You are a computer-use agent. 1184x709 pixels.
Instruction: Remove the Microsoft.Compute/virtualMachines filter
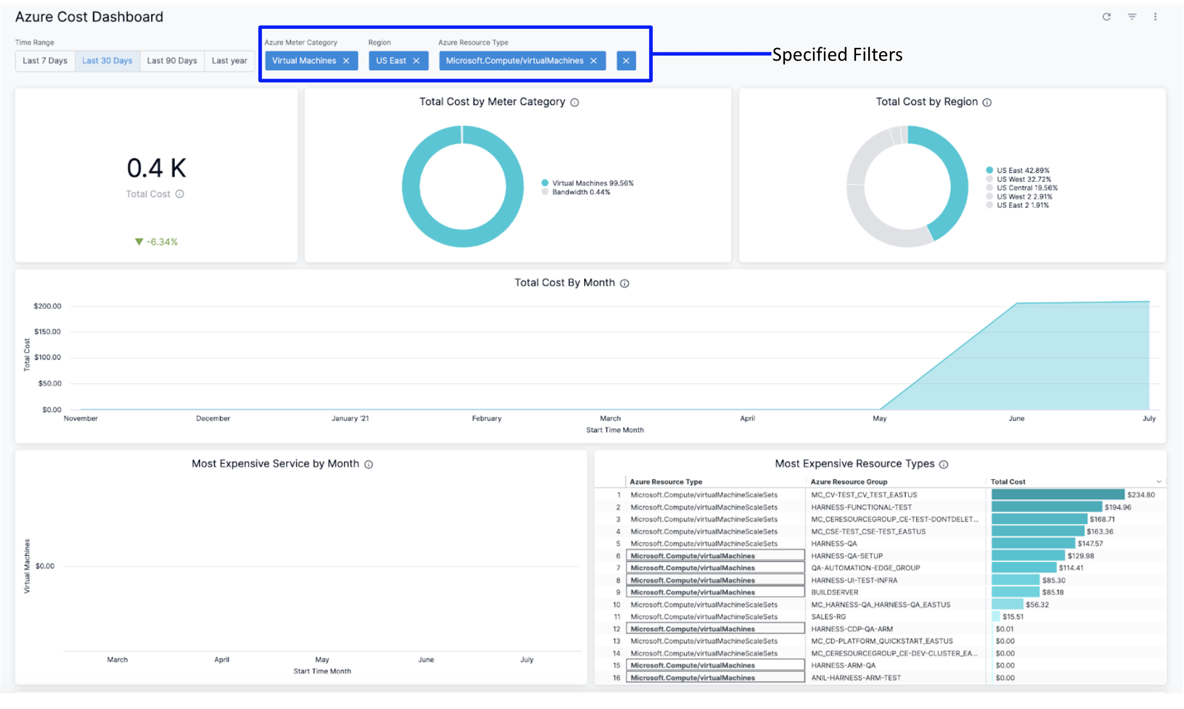point(593,61)
